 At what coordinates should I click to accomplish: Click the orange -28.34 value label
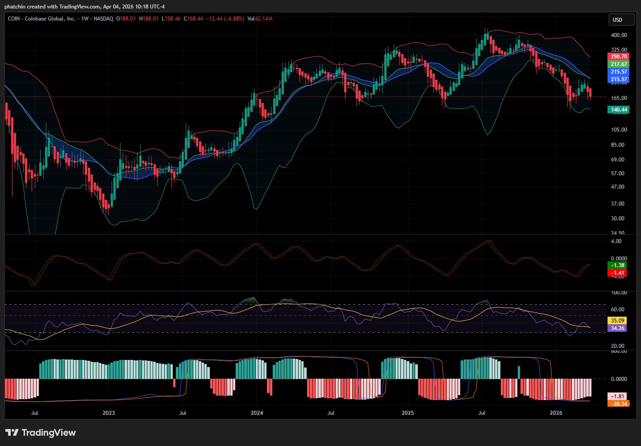[618, 404]
